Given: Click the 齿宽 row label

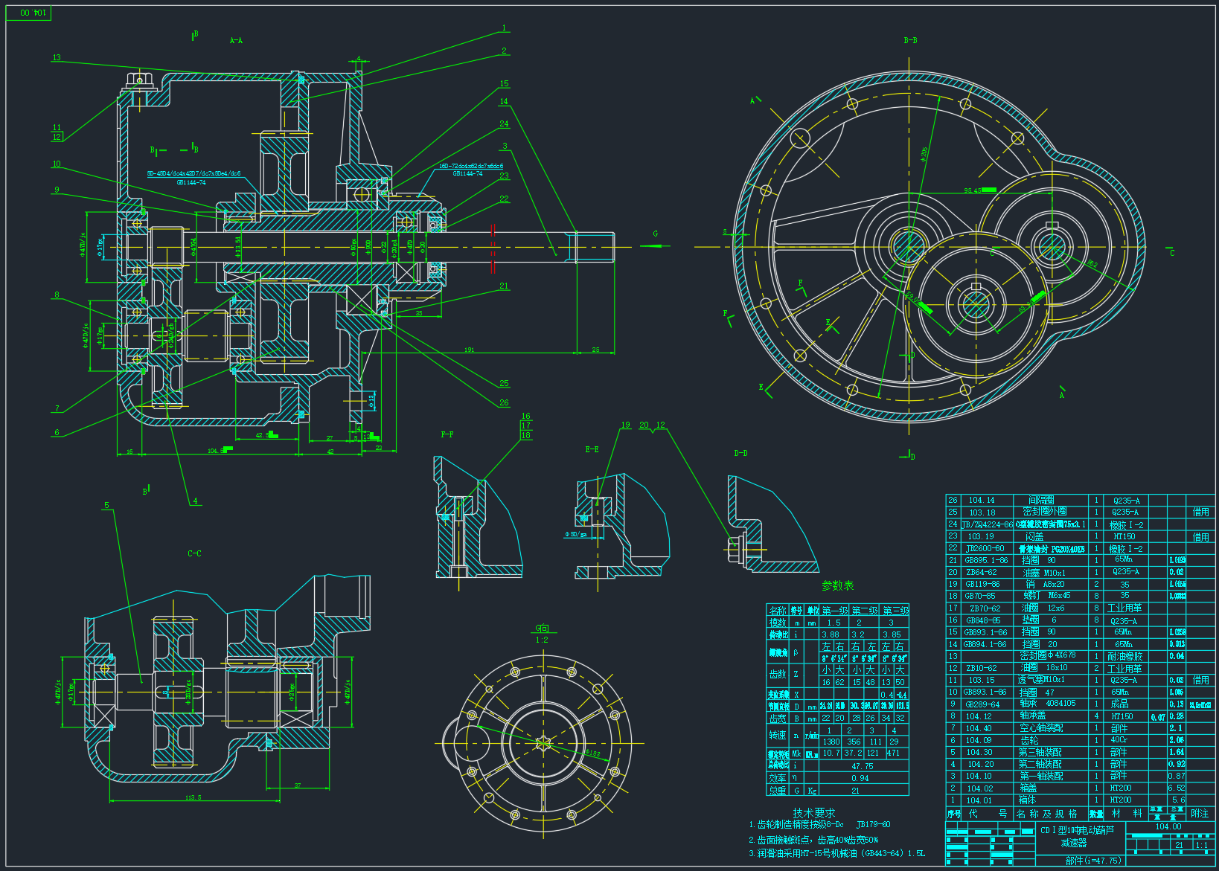Looking at the screenshot, I should 778,719.
